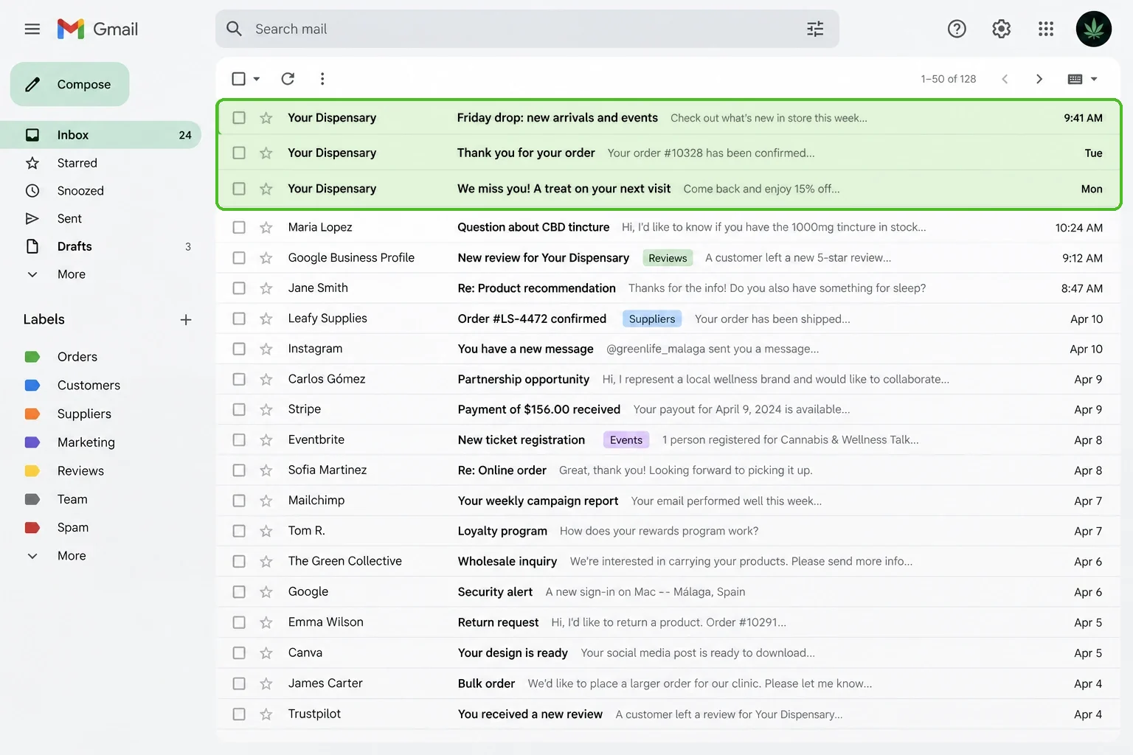Show search options filter icon
Image resolution: width=1133 pixels, height=755 pixels.
[815, 29]
